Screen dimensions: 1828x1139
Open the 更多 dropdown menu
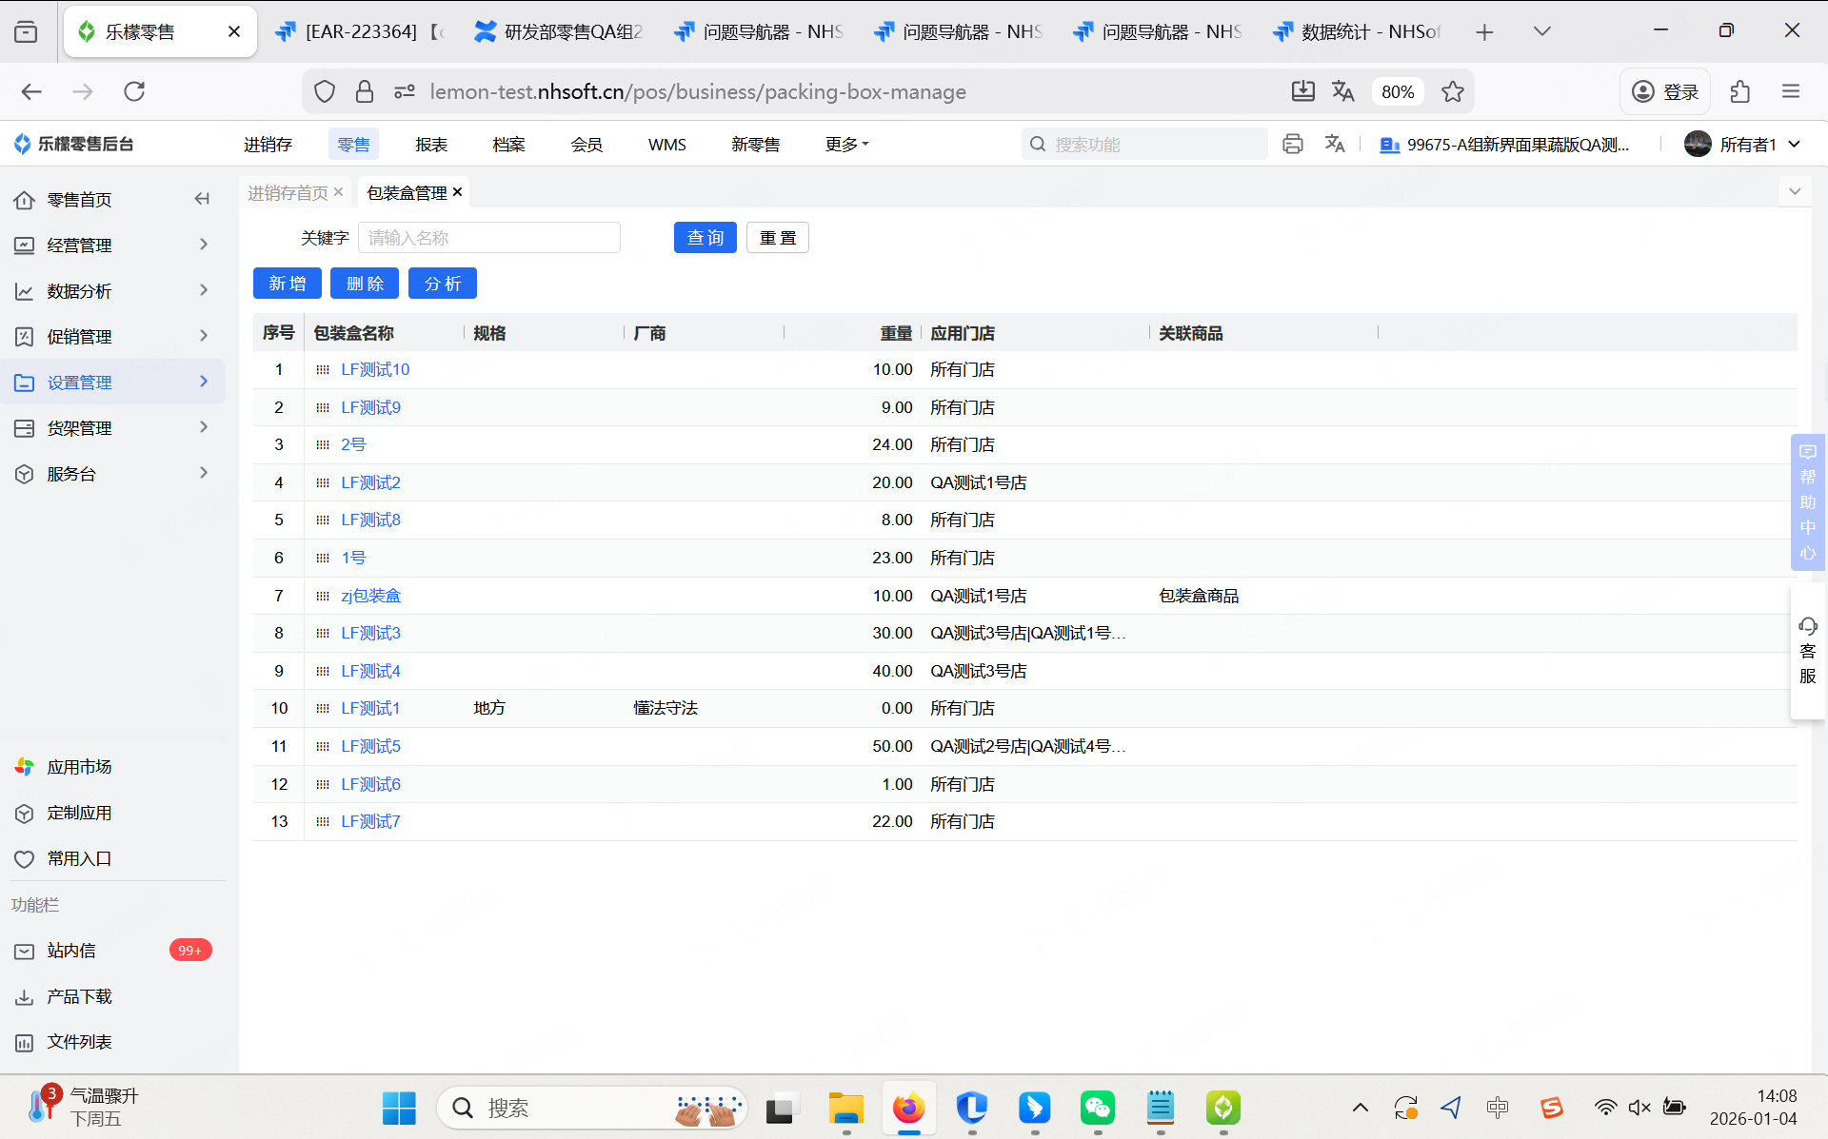pos(845,144)
